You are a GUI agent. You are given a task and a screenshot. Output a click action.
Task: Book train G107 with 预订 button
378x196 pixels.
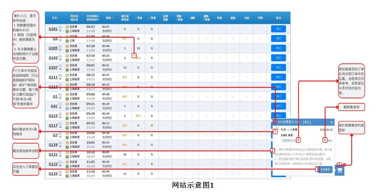[278, 67]
